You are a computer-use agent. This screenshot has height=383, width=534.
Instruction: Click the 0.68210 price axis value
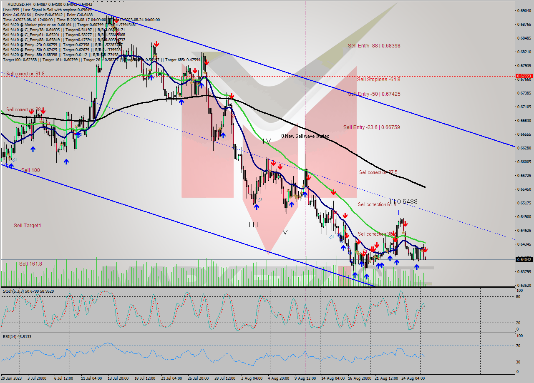tap(524, 52)
